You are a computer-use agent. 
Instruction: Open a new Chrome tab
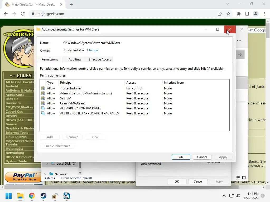[71, 4]
